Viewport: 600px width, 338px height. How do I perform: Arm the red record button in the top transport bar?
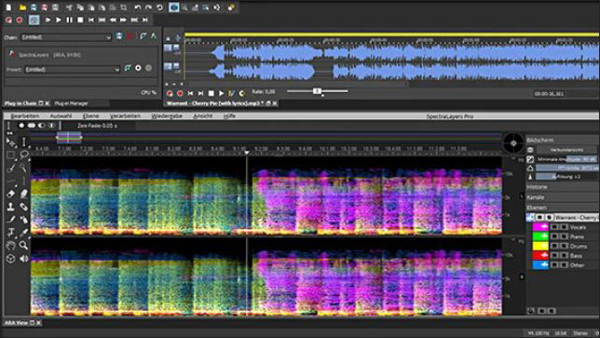click(20, 20)
